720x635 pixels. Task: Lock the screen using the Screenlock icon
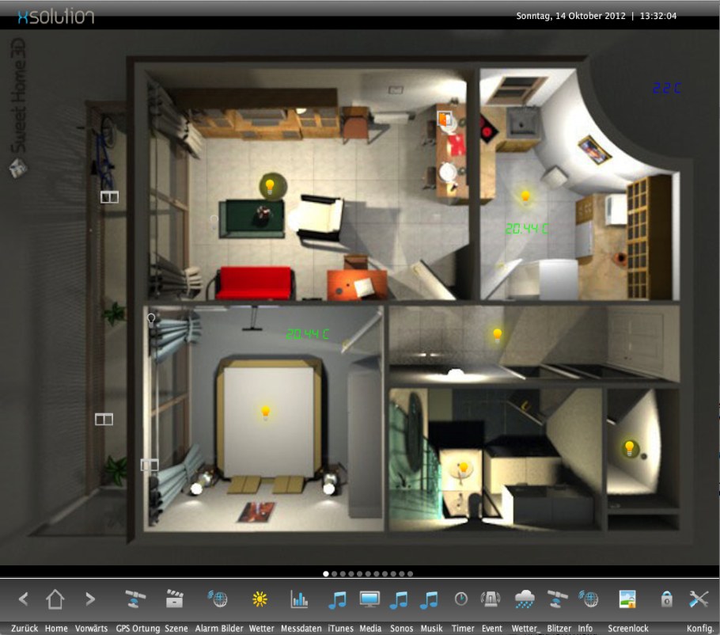click(x=627, y=599)
